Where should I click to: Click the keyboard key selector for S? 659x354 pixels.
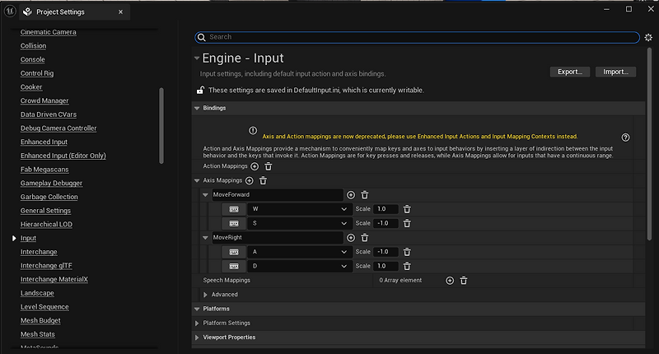coord(234,223)
